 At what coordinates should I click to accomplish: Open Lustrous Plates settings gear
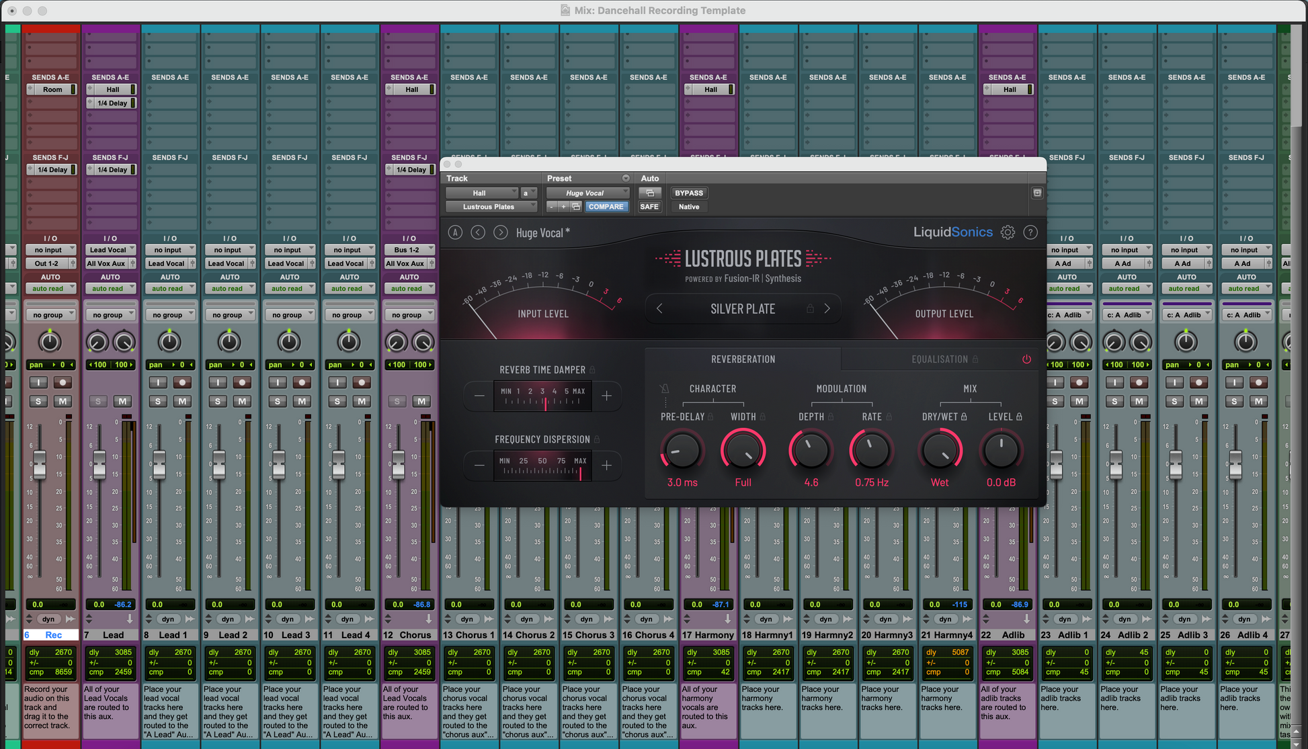[1008, 232]
